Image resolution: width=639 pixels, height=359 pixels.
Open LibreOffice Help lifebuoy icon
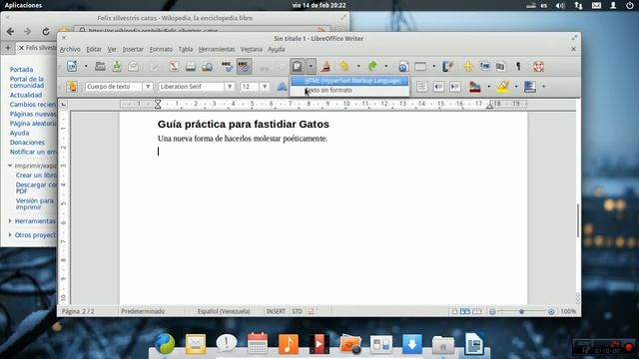coord(538,67)
